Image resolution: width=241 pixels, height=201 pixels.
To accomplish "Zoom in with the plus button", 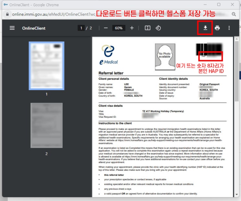I will coord(132,28).
